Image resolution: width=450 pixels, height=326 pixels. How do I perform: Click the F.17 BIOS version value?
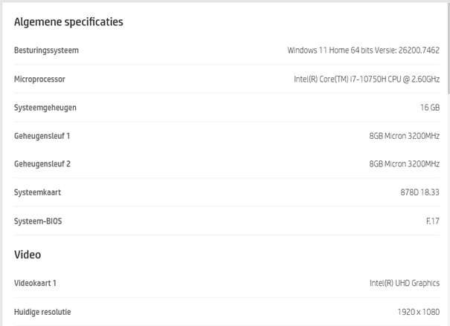click(432, 221)
